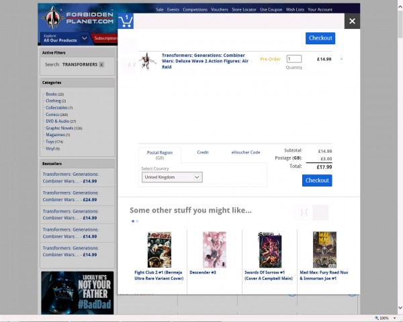Screen dimensions: 403x322
Task: Open the Competitions menu link
Action: click(x=195, y=9)
